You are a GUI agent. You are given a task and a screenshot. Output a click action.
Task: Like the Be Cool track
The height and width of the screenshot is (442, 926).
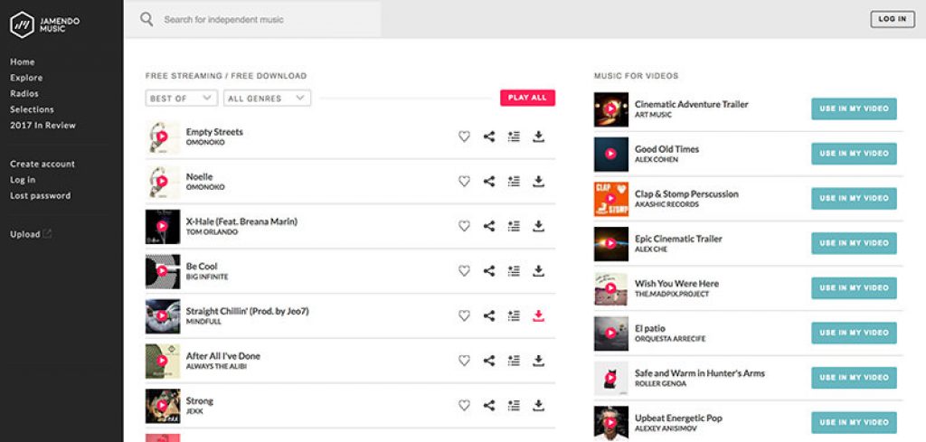click(464, 271)
